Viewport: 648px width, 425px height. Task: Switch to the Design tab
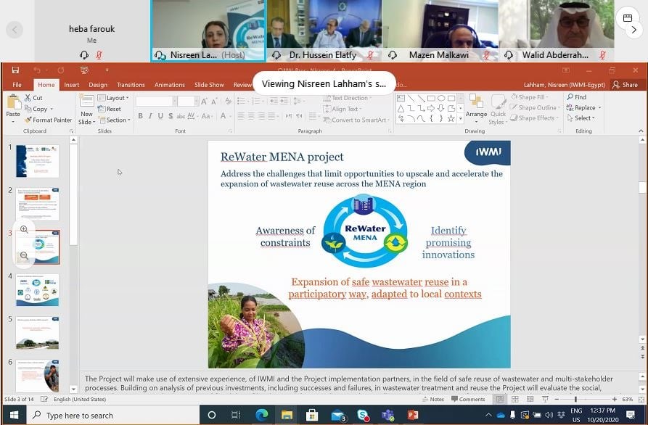click(x=98, y=85)
